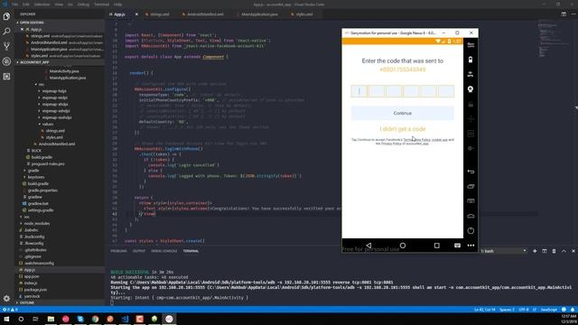
Task: Maximize the terminal panel with up chevron
Action: [x=564, y=251]
